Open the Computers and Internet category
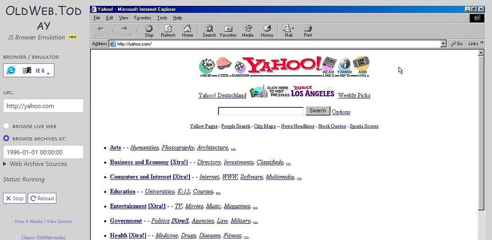The image size is (492, 240). [141, 177]
